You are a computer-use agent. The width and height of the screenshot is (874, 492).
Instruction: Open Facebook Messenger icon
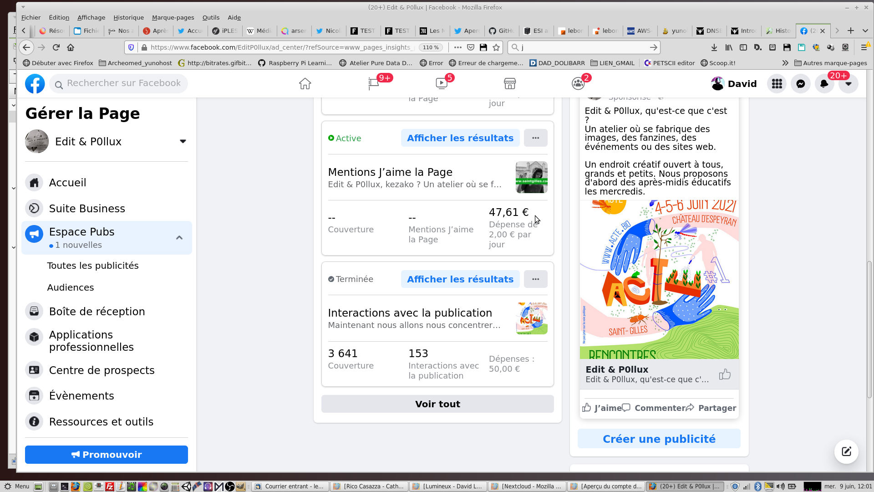pyautogui.click(x=800, y=84)
